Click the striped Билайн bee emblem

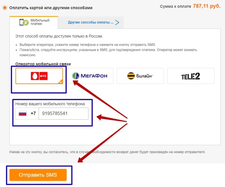pos(130,76)
